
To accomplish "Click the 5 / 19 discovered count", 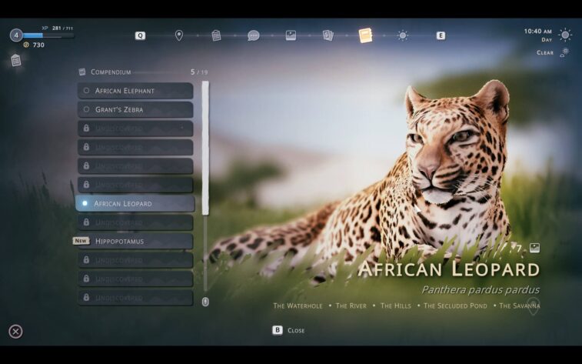I will click(x=199, y=72).
